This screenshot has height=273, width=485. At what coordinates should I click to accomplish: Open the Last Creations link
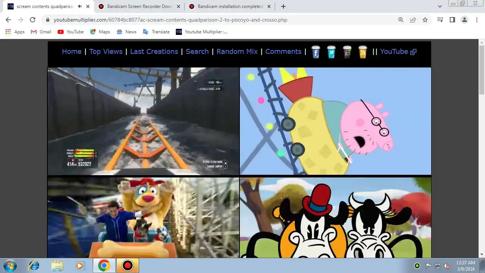click(154, 52)
